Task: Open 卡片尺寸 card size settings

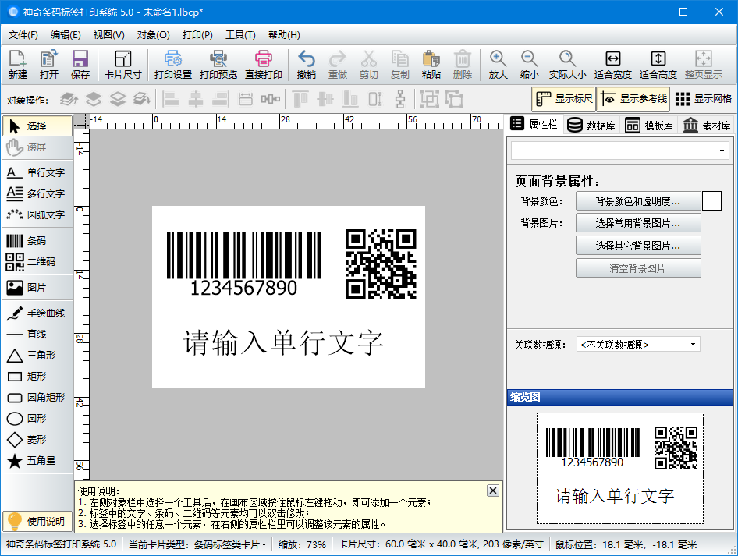Action: [122, 65]
